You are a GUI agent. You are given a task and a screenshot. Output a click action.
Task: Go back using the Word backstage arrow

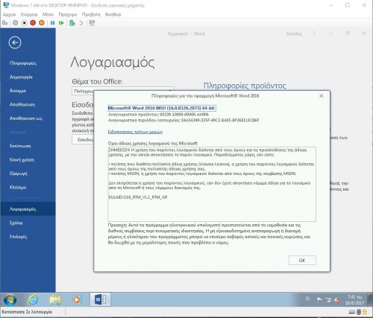pos(15,42)
